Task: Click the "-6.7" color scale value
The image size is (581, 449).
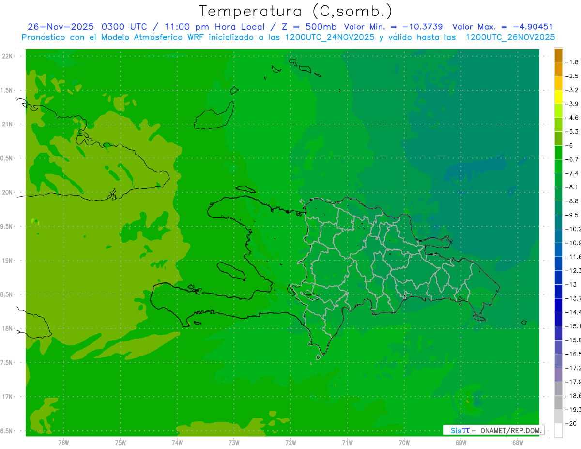Action: click(573, 159)
